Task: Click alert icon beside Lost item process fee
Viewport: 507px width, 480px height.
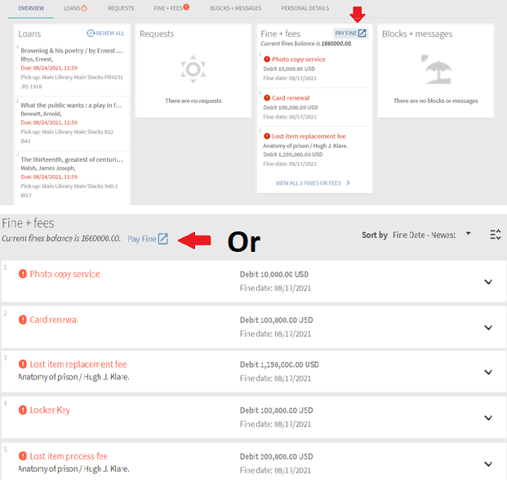Action: pyautogui.click(x=23, y=456)
